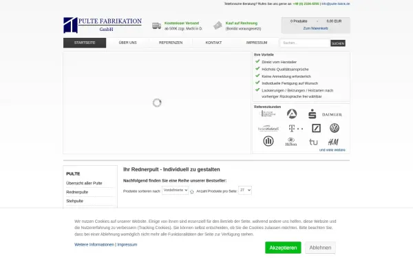Click the und viele weitere link
The width and height of the screenshot is (413, 258).
332,150
